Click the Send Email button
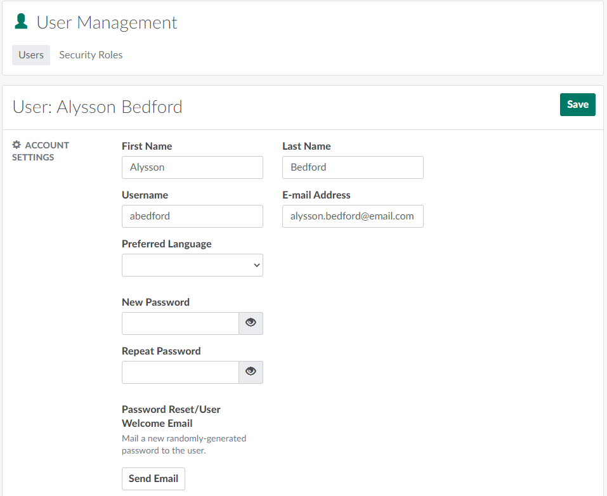This screenshot has width=607, height=496. pos(153,479)
